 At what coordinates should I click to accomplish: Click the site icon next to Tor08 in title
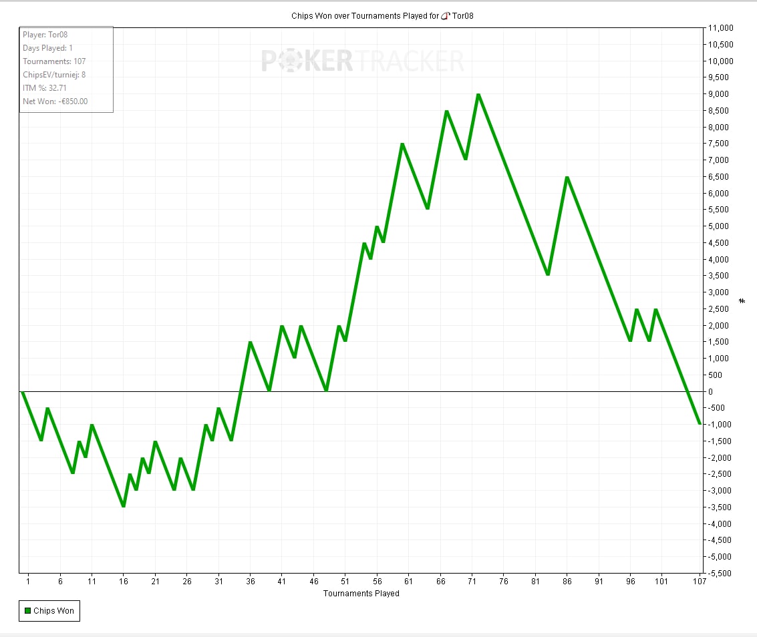coord(446,16)
